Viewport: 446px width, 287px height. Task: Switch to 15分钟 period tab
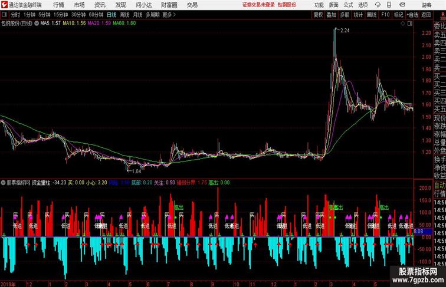click(61, 15)
